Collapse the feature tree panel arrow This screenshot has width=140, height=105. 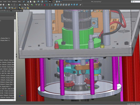click(x=15, y=15)
